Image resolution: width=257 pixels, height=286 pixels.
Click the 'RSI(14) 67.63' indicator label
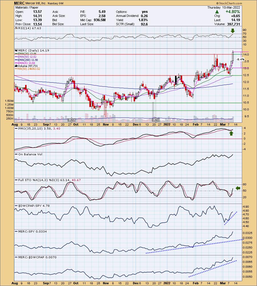[x=29, y=28]
